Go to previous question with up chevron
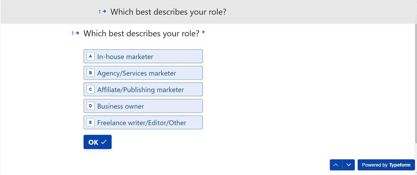The width and height of the screenshot is (417, 175). tap(336, 165)
